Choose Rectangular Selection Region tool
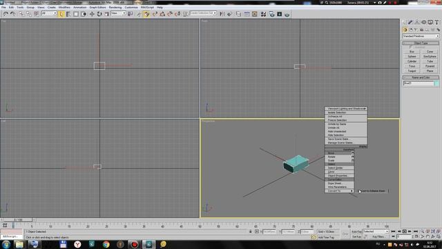This screenshot has width=442, height=249. [76, 14]
